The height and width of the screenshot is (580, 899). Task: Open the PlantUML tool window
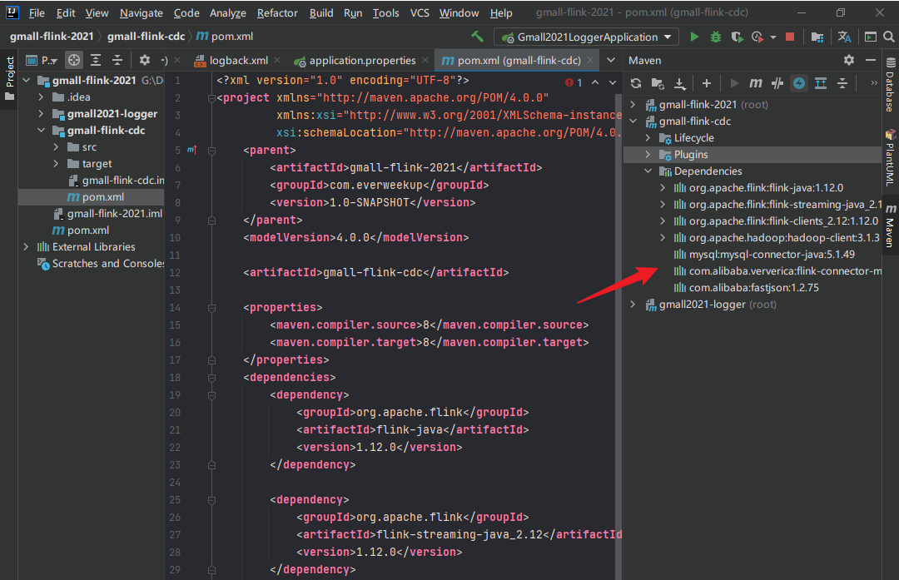tap(890, 158)
